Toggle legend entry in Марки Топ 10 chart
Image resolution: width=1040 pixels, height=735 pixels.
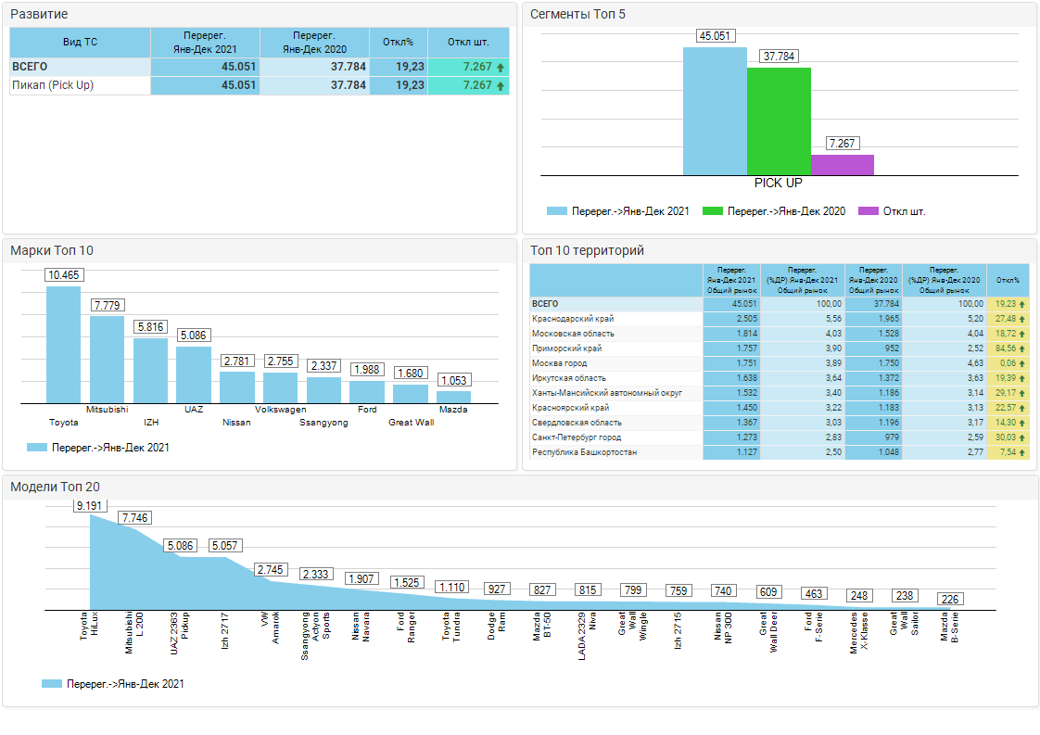tap(37, 448)
